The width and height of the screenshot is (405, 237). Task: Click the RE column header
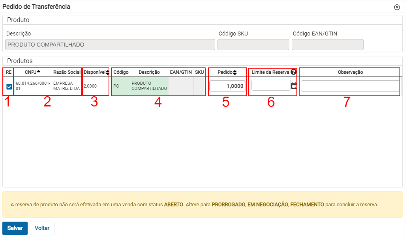pos(9,72)
